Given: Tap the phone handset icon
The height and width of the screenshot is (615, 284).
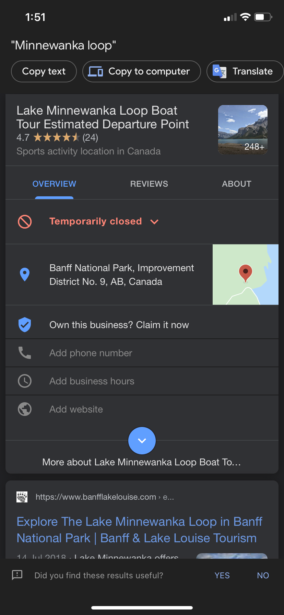Looking at the screenshot, I should click(25, 353).
